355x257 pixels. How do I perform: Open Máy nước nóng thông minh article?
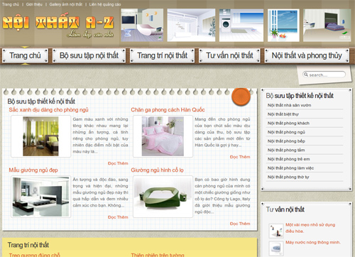[x=313, y=242]
